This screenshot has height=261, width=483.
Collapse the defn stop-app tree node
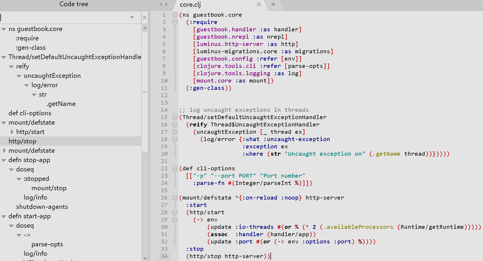click(x=4, y=160)
